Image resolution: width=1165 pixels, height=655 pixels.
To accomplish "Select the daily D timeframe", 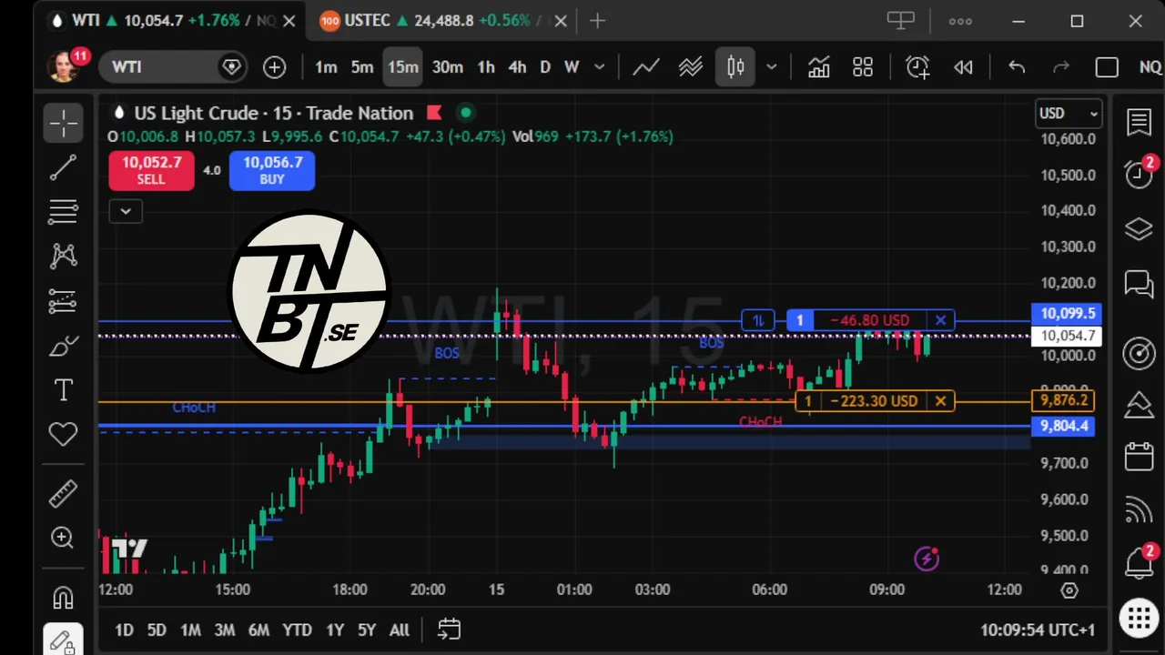I will 545,66.
